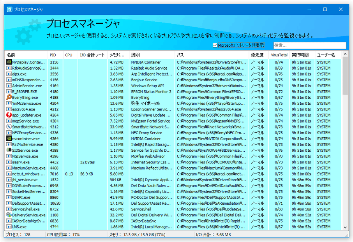Click the 56.9 KB I/O rate cell
This screenshot has width=353, height=242.
[86, 174]
